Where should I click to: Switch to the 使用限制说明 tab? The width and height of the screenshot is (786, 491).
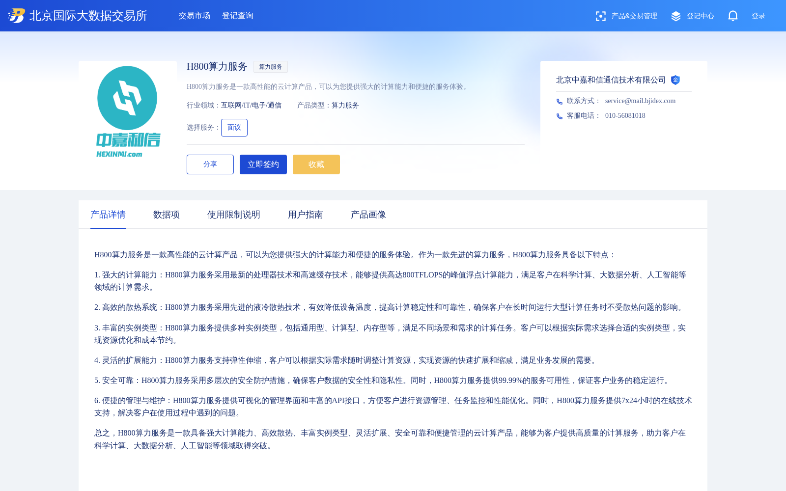click(x=234, y=215)
